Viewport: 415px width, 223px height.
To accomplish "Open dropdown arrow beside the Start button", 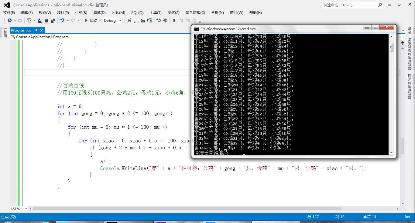I will (100, 21).
